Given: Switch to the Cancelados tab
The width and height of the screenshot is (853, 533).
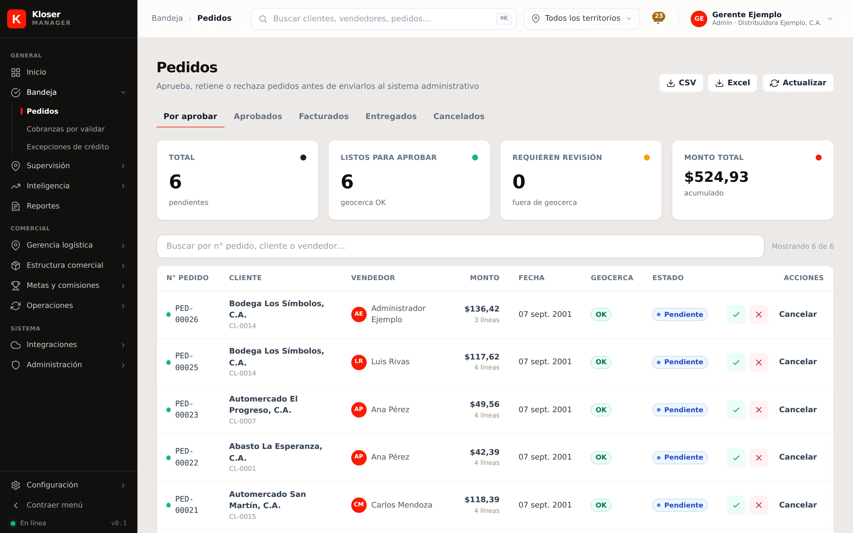Looking at the screenshot, I should tap(458, 116).
